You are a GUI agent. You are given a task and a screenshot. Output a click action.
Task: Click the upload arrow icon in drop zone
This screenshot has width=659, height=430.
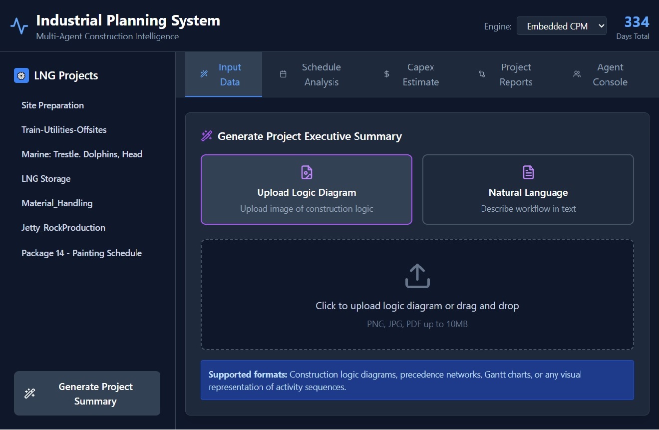pyautogui.click(x=417, y=276)
